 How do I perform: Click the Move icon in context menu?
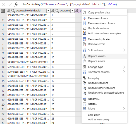[84, 109]
